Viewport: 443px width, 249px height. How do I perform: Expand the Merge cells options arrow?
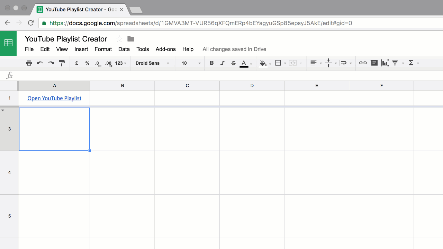pos(301,63)
